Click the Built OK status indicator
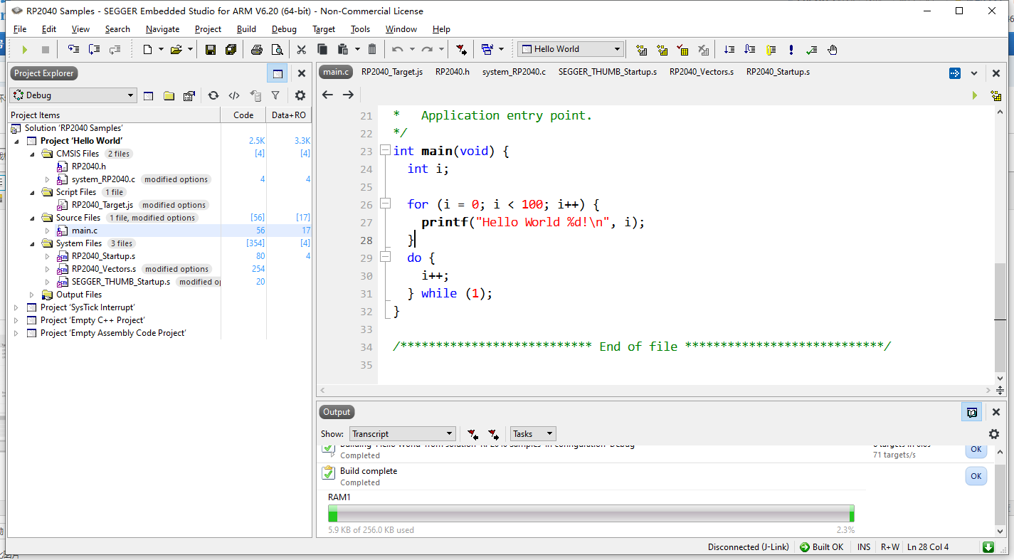1014x560 pixels. point(821,547)
